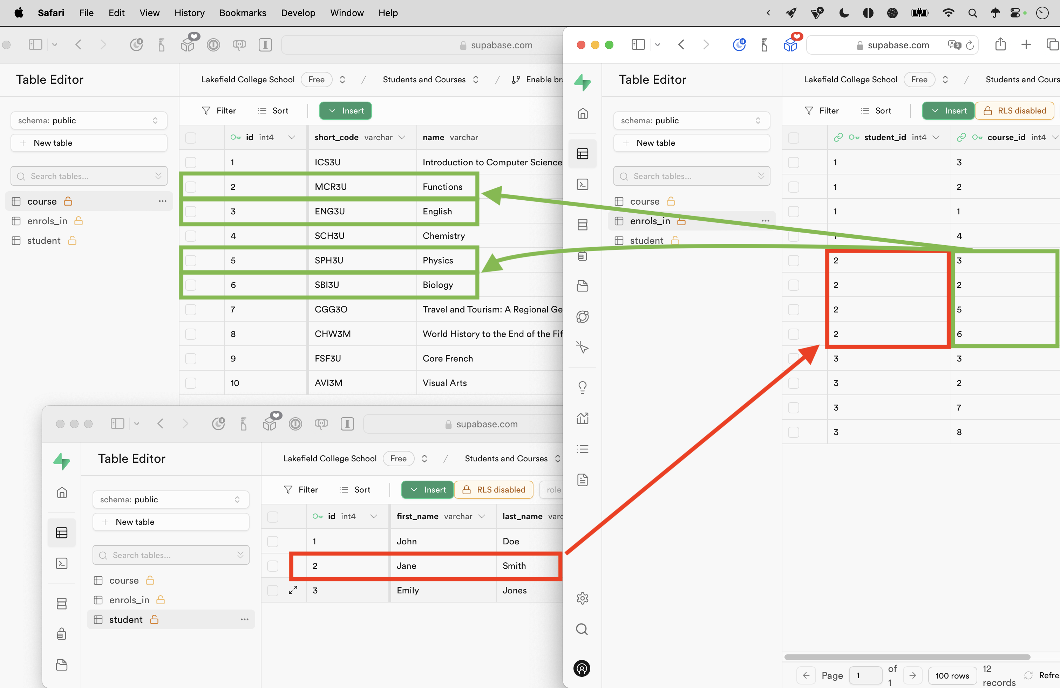Screen dimensions: 1060x688
Task: Open the schema public dropdown in right window
Action: coord(691,121)
